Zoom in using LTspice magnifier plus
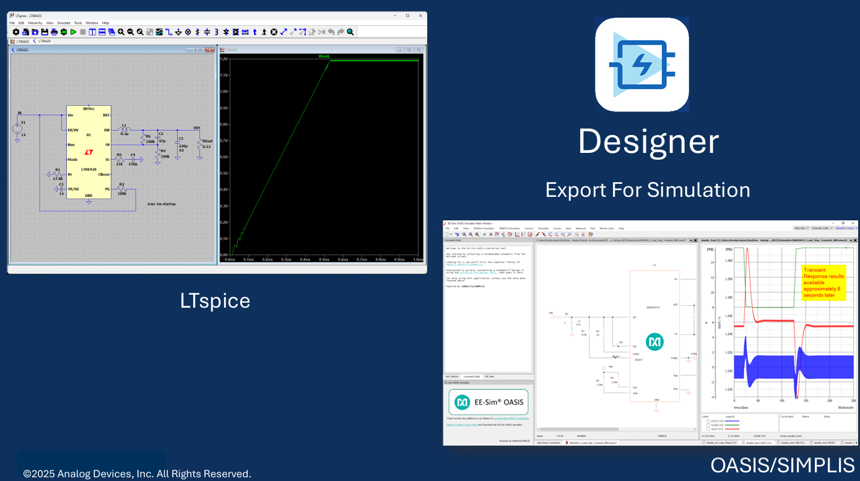This screenshot has height=481, width=860. pos(121,32)
